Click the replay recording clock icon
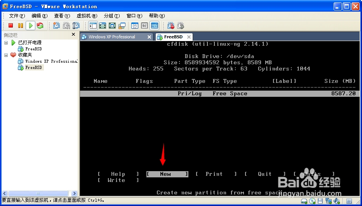The image size is (362, 206). point(181,26)
